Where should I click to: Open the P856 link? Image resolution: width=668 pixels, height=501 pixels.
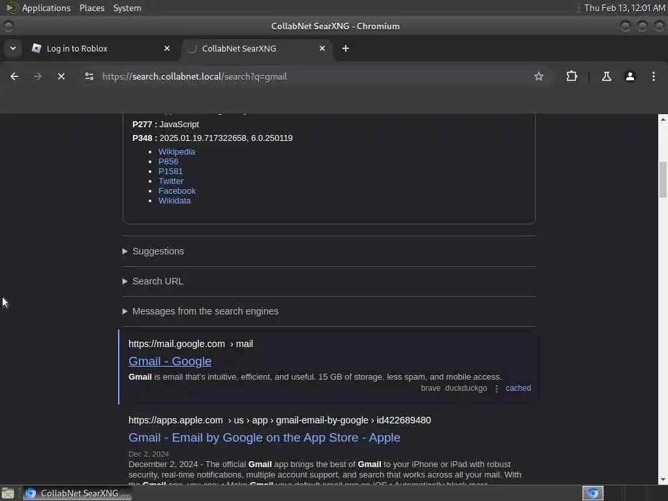(168, 162)
